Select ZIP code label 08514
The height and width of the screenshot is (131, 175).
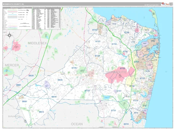tap(41, 112)
